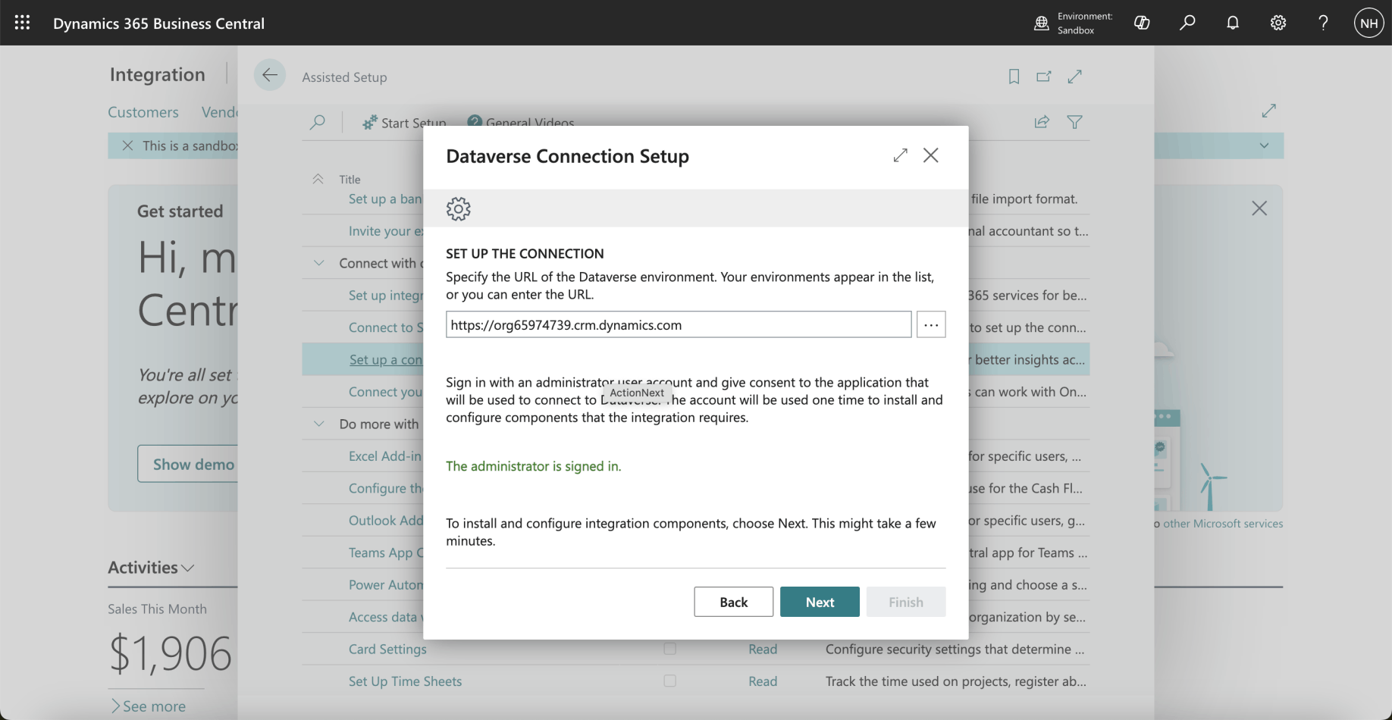Collapse the 'Do more with' group
This screenshot has width=1392, height=720.
point(319,424)
